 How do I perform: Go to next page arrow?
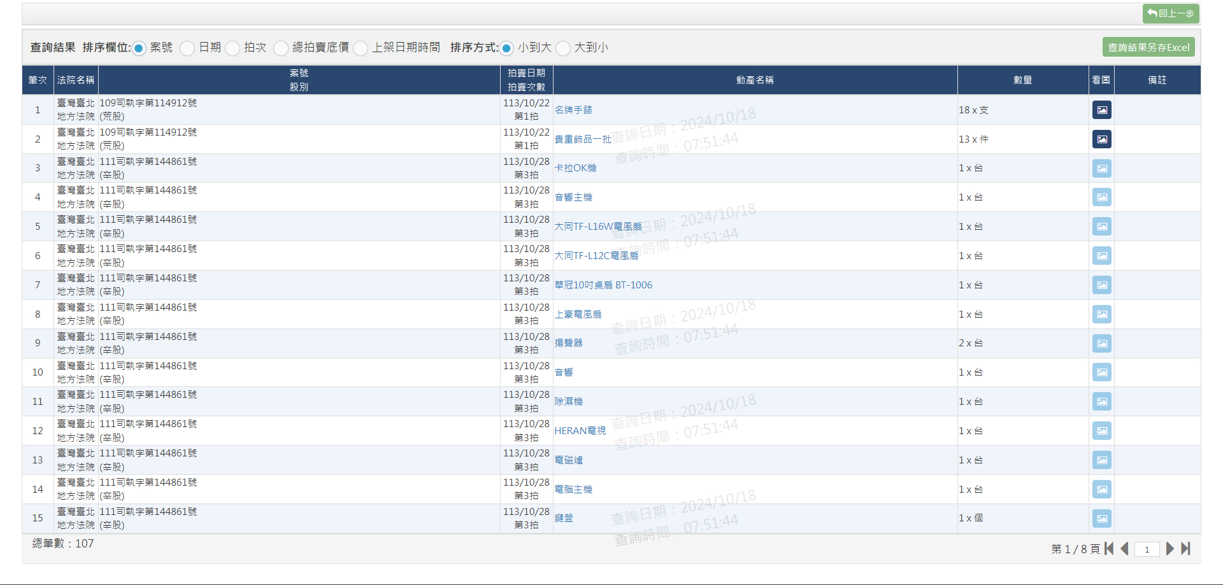tap(1169, 549)
